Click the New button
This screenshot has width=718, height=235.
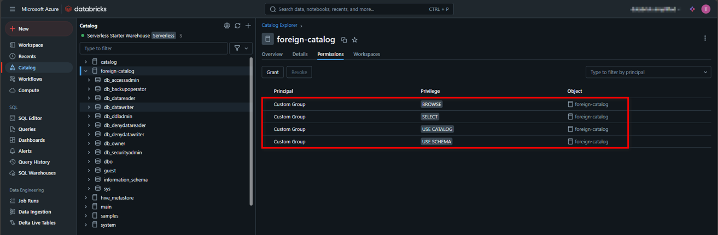39,29
